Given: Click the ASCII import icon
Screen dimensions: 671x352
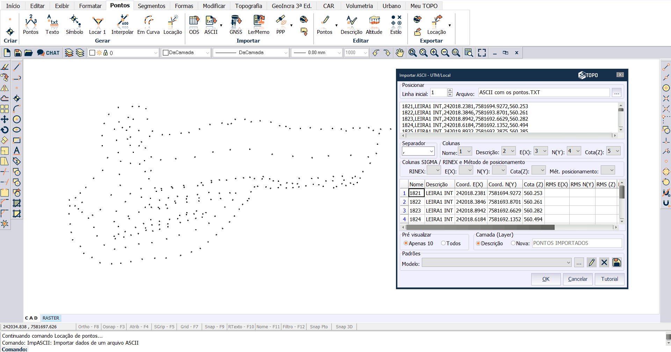Looking at the screenshot, I should pyautogui.click(x=211, y=25).
